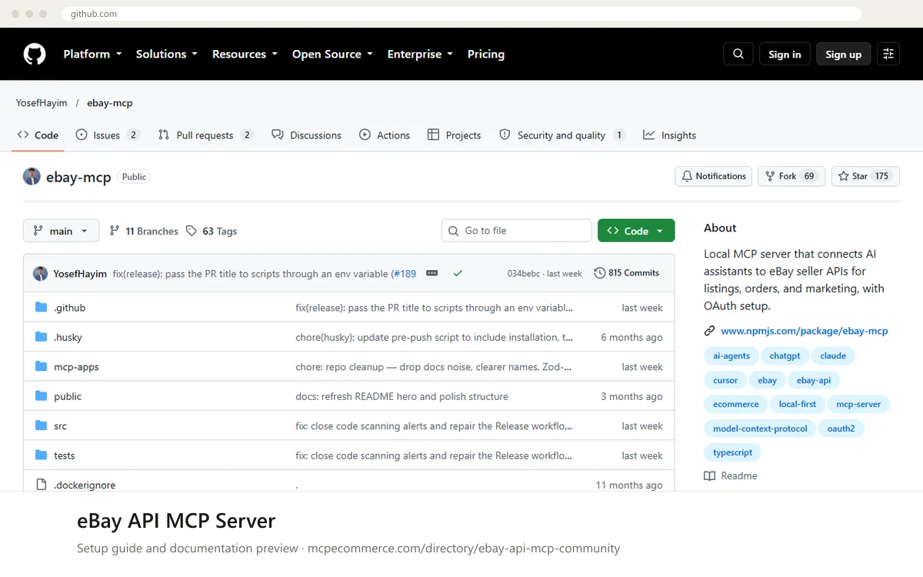Switch to the Projects tab
Viewport: 923px width, 577px height.
click(454, 135)
